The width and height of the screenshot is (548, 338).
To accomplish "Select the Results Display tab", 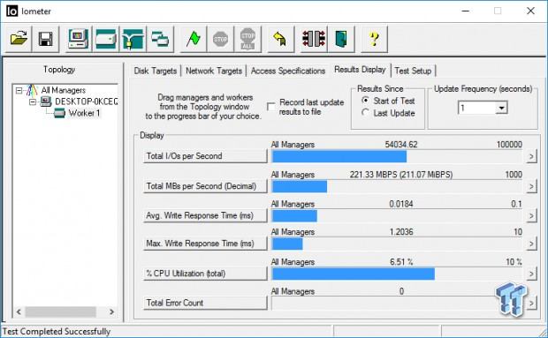I will pos(360,70).
